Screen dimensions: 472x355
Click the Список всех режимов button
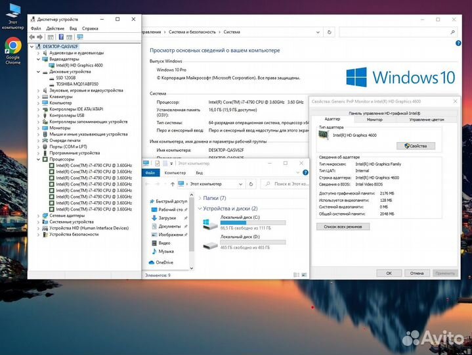pos(343,227)
